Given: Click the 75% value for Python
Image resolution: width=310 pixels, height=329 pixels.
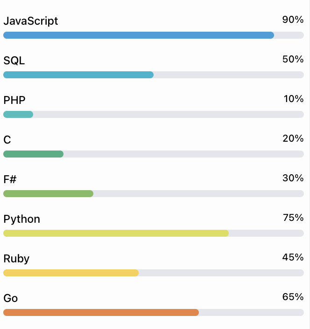Looking at the screenshot, I should tap(293, 218).
